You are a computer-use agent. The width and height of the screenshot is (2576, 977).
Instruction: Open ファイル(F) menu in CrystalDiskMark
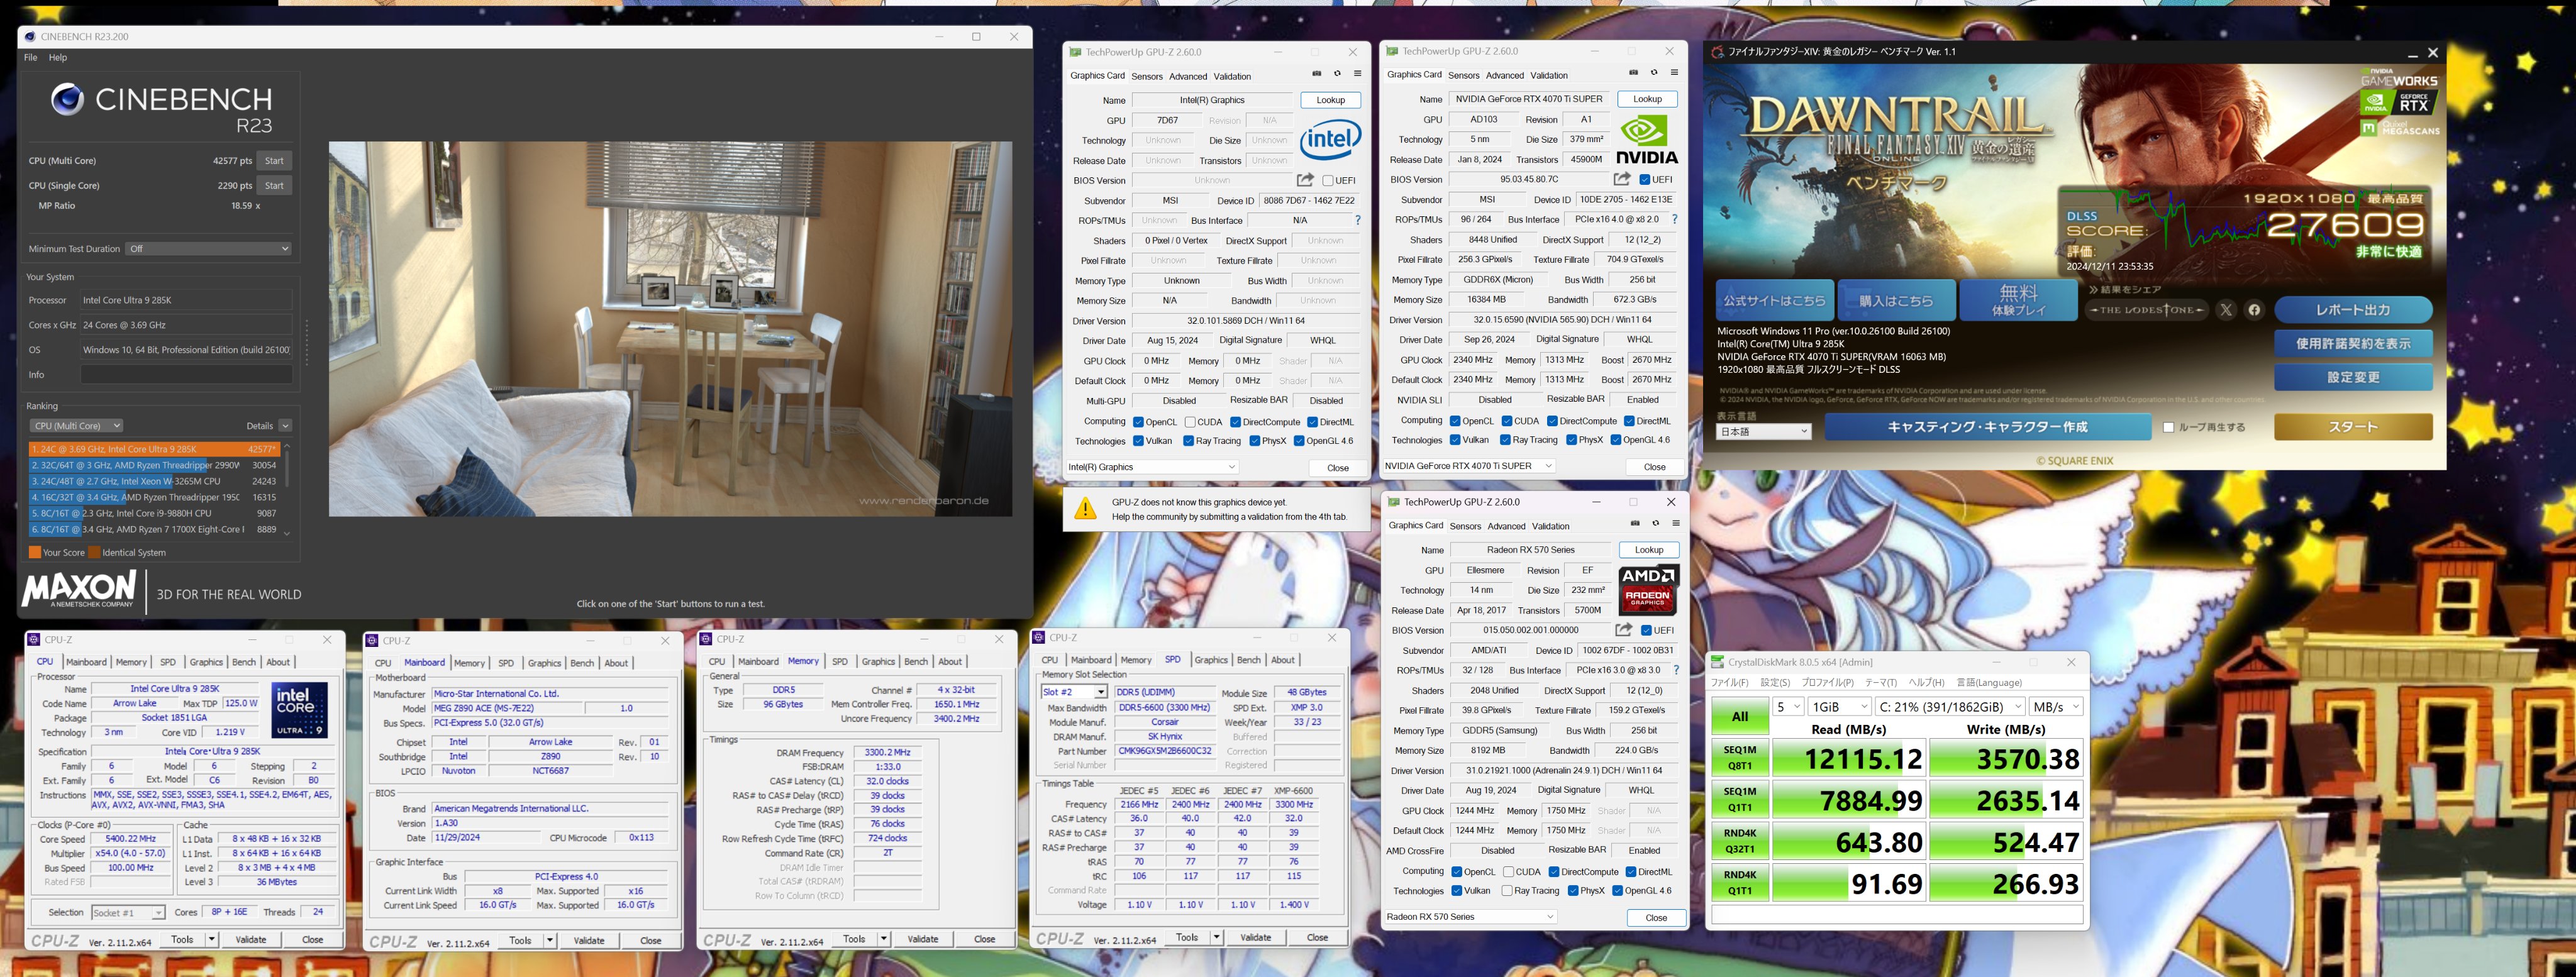click(1730, 683)
